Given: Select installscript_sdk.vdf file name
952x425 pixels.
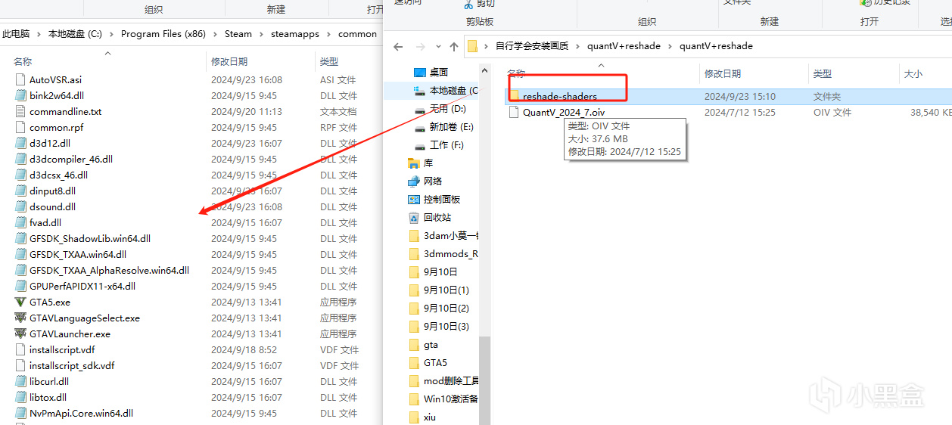Looking at the screenshot, I should click(72, 366).
